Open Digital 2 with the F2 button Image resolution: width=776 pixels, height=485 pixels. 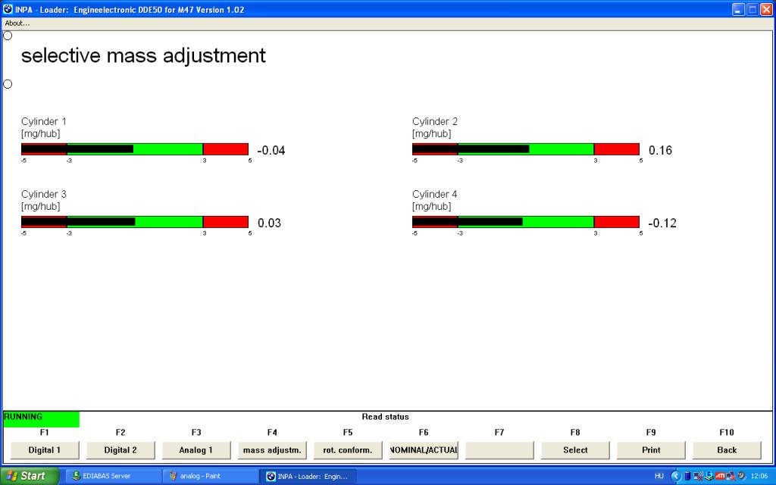120,450
